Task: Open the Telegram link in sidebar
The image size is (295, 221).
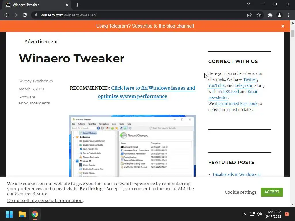Action: coord(243,85)
